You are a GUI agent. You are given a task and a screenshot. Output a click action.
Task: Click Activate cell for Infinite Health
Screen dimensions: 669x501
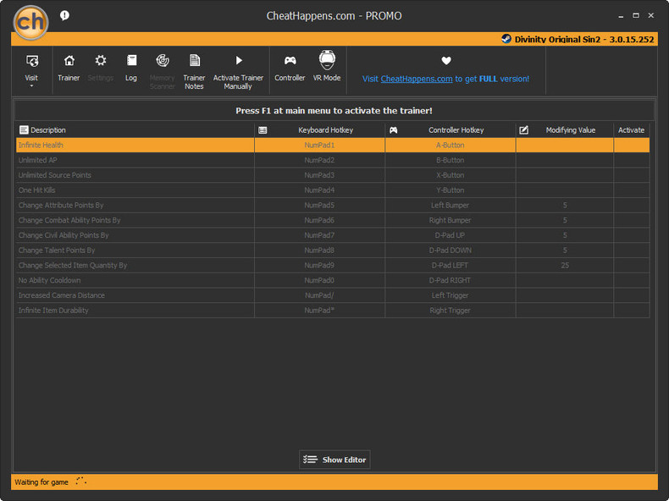pyautogui.click(x=632, y=145)
